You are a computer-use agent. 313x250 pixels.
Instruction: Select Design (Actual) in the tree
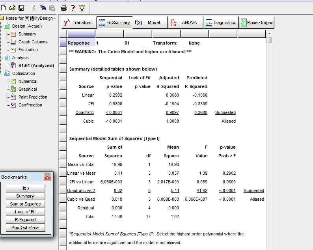click(27, 26)
